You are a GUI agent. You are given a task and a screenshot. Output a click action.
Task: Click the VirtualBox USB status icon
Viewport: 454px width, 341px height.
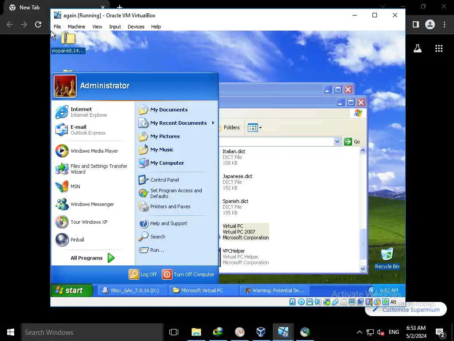(335, 302)
